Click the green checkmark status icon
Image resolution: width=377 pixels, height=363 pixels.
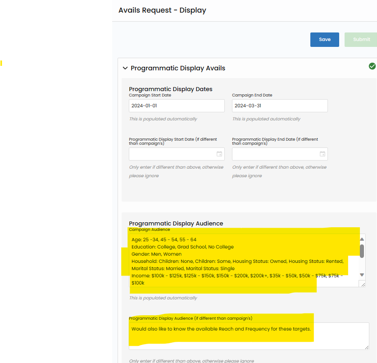(x=372, y=66)
